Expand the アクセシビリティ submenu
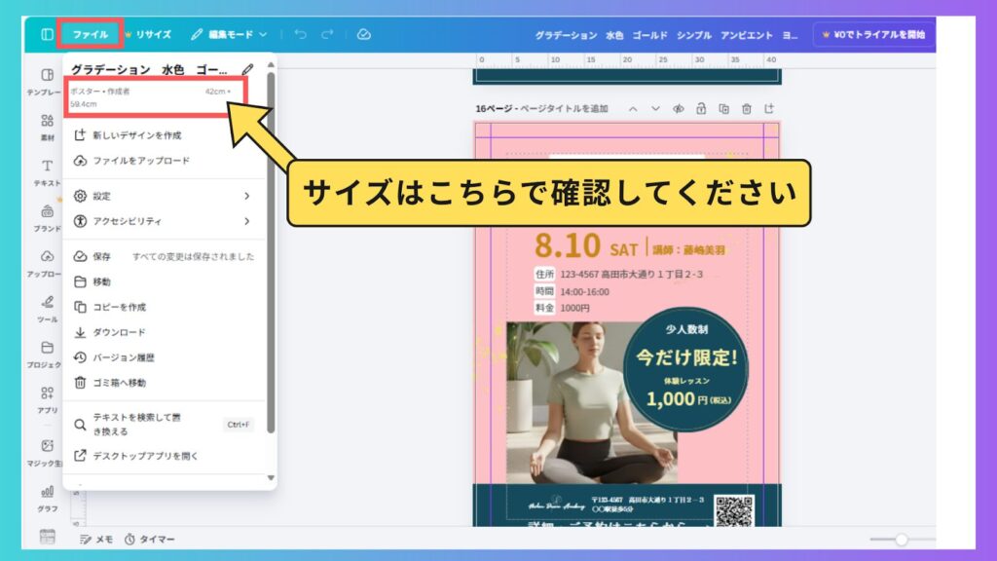This screenshot has width=997, height=561. pos(161,221)
